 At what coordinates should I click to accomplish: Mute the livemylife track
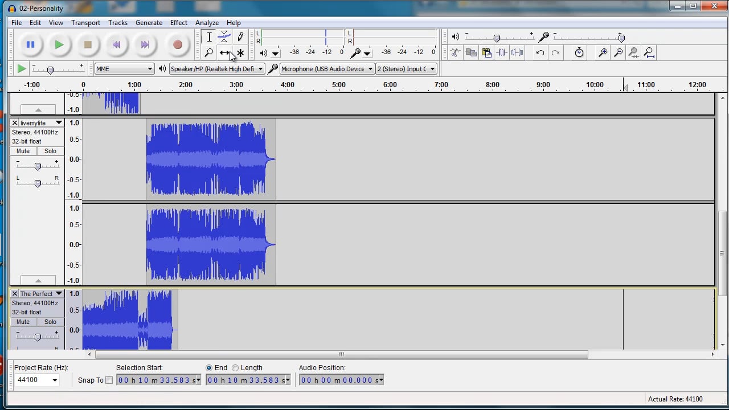pos(23,151)
